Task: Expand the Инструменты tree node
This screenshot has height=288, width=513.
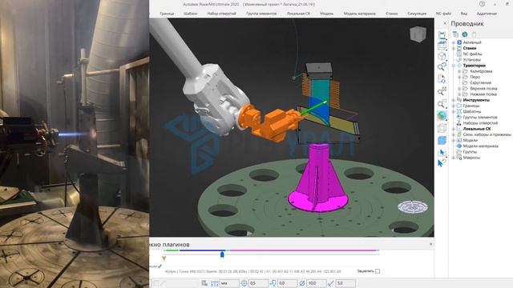Action: coord(454,100)
